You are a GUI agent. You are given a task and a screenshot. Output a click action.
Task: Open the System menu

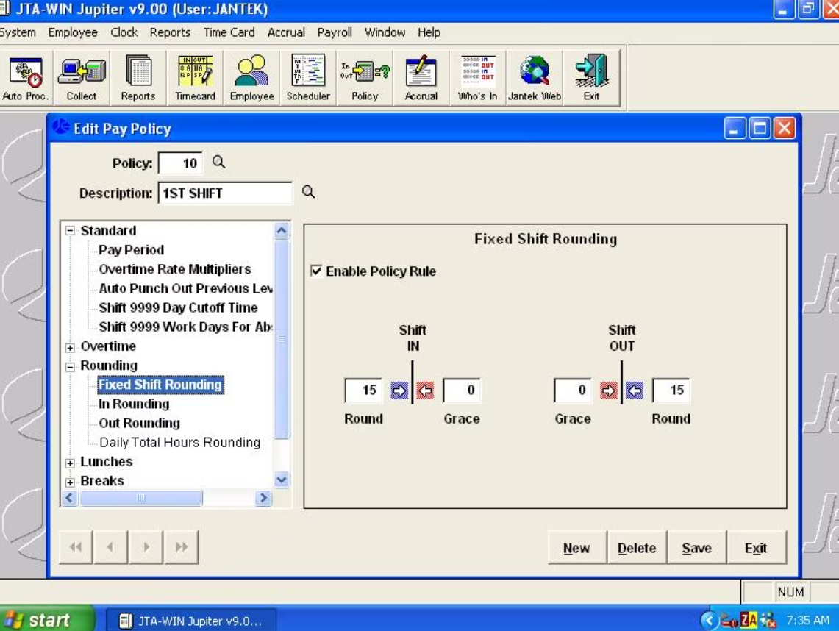tap(17, 32)
